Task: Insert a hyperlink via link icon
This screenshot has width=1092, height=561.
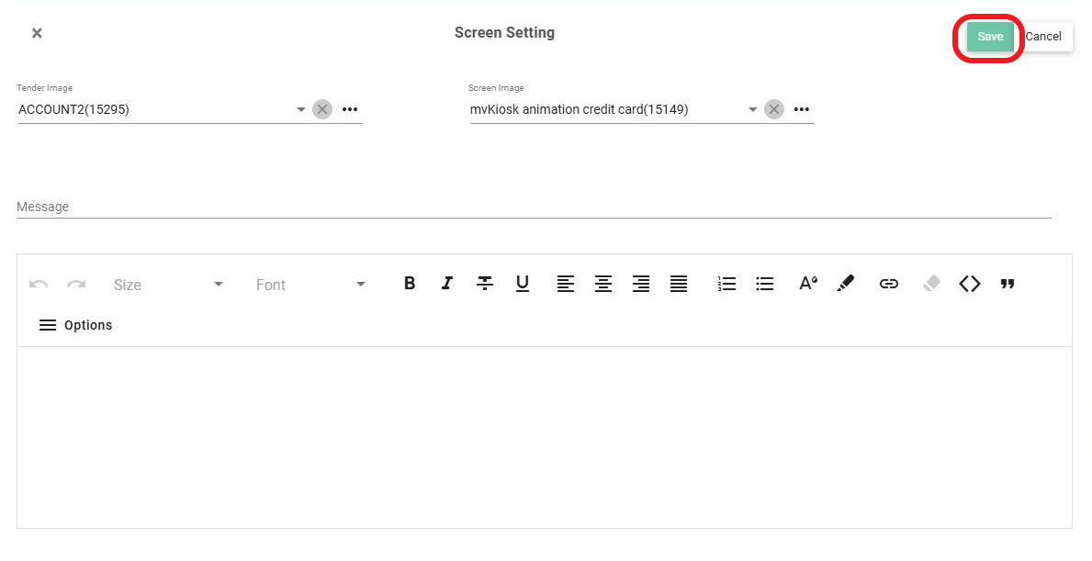Action: (888, 284)
